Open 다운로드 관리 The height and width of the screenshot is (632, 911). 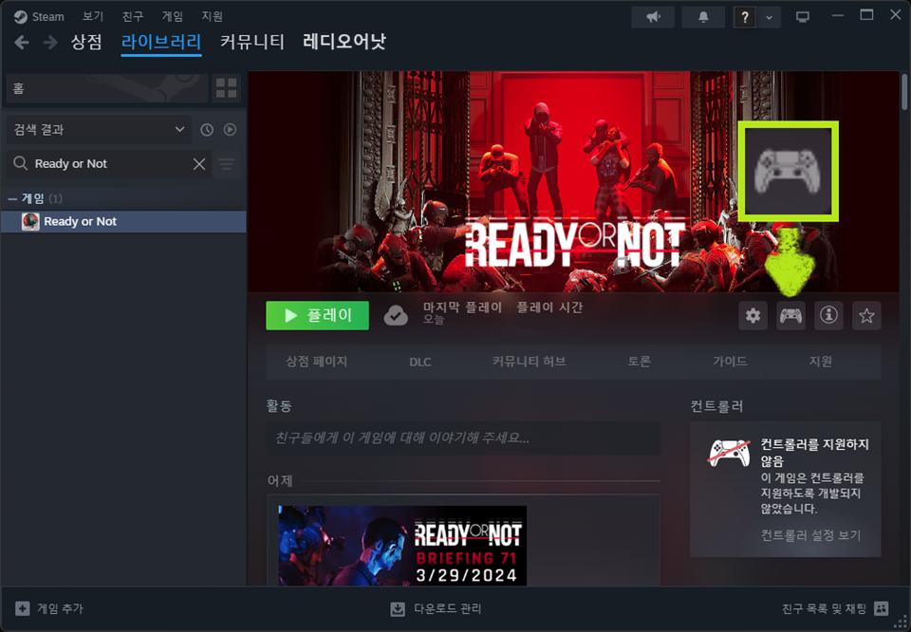(x=436, y=609)
